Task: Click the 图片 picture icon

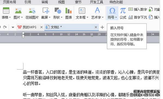Action: click(x=18, y=11)
